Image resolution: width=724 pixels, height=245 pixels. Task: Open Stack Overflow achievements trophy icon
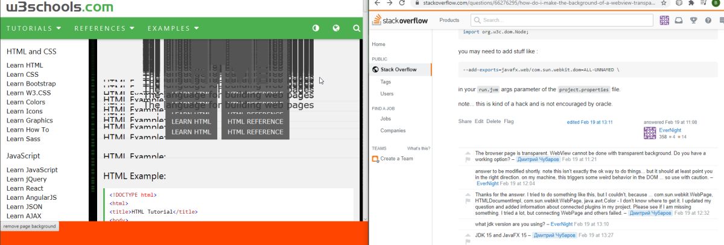click(693, 21)
